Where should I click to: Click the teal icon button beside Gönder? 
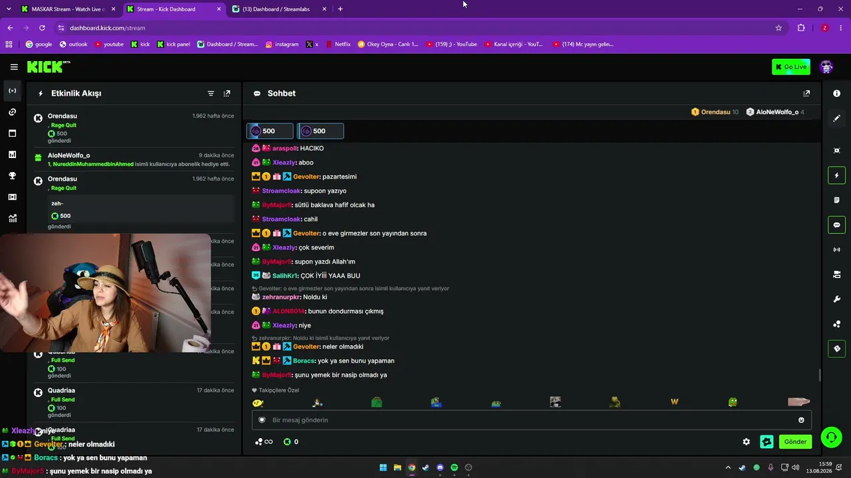point(767,441)
